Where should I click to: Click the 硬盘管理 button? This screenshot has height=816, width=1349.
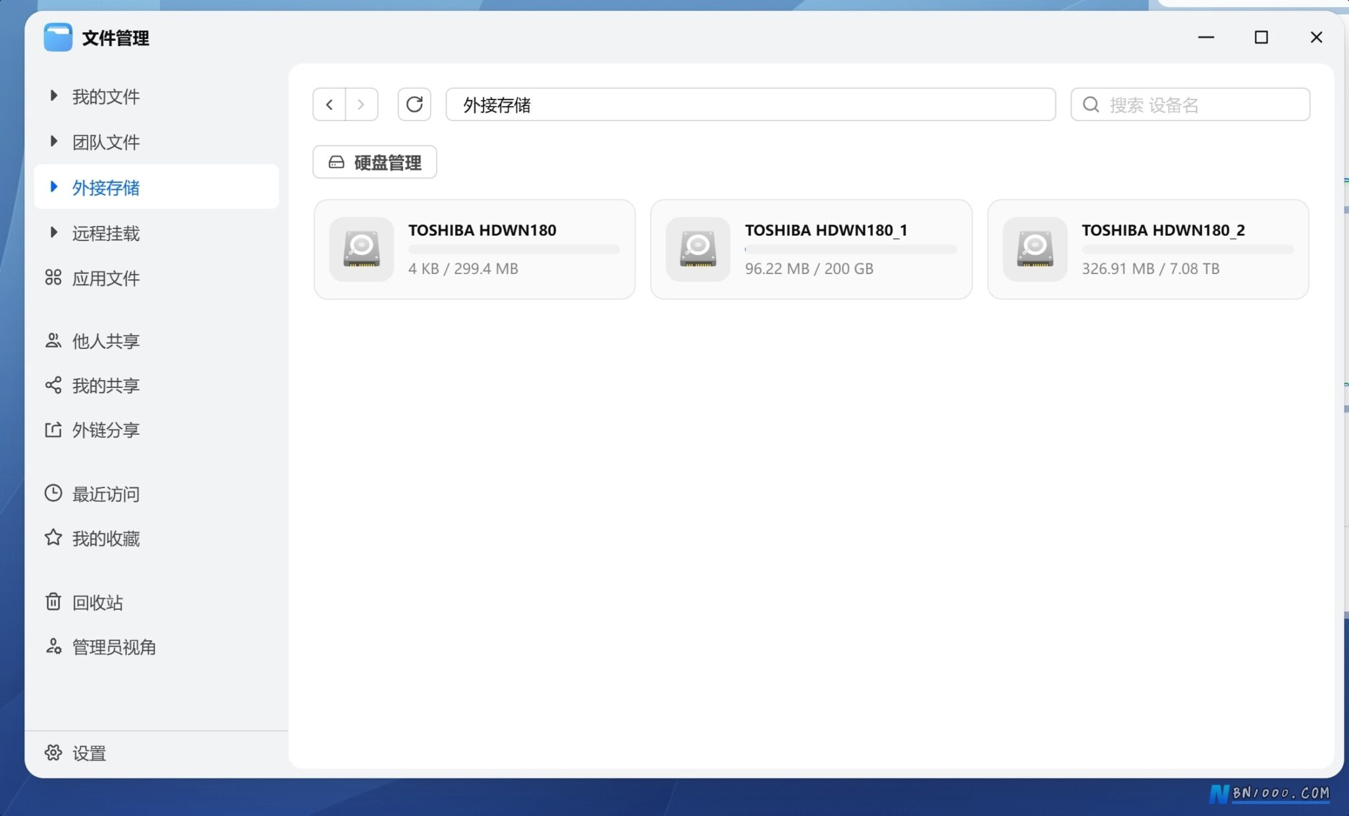point(375,162)
